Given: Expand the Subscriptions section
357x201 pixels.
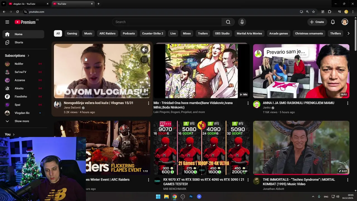Looking at the screenshot, I should 17,56.
